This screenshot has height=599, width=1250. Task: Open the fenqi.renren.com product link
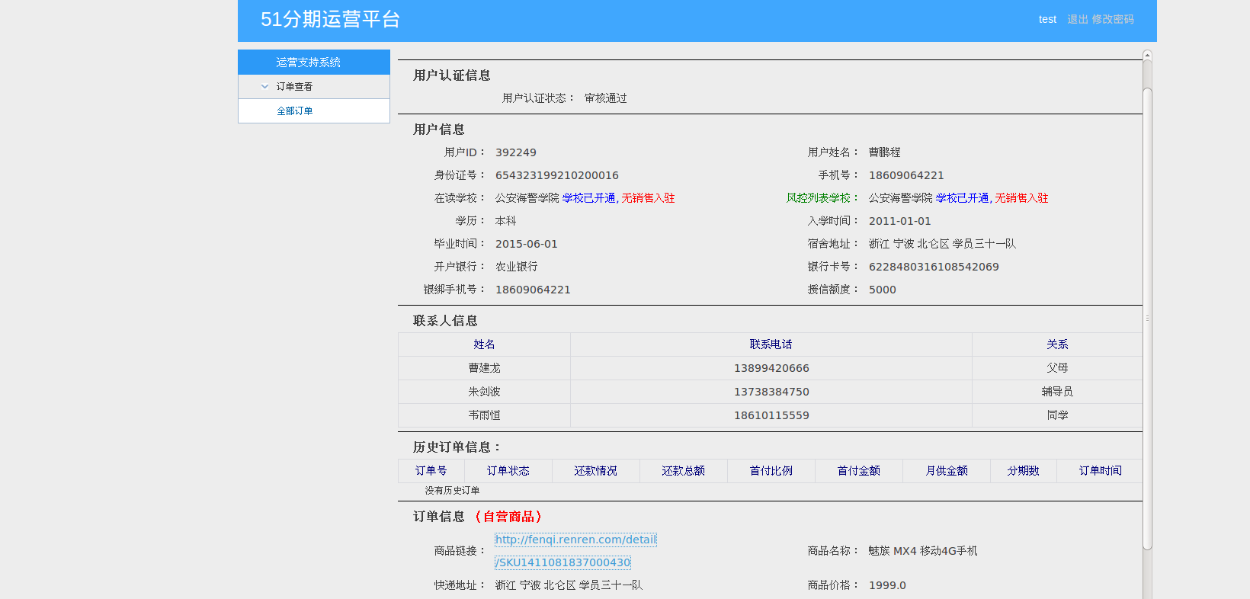pos(575,551)
